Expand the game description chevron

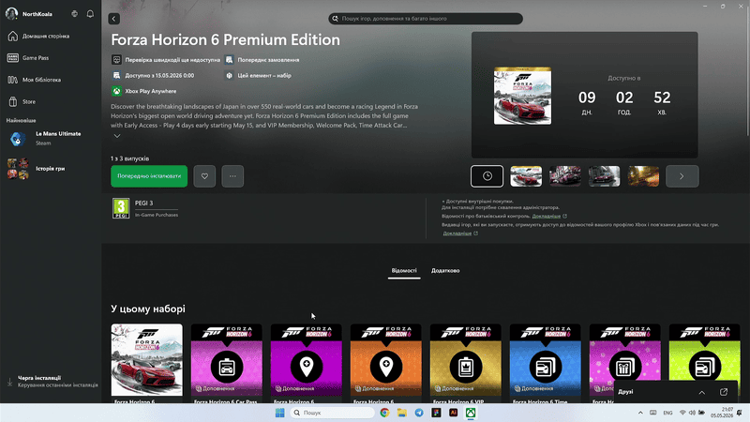(x=116, y=136)
